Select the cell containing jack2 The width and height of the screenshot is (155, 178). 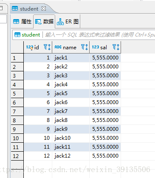[71, 67]
